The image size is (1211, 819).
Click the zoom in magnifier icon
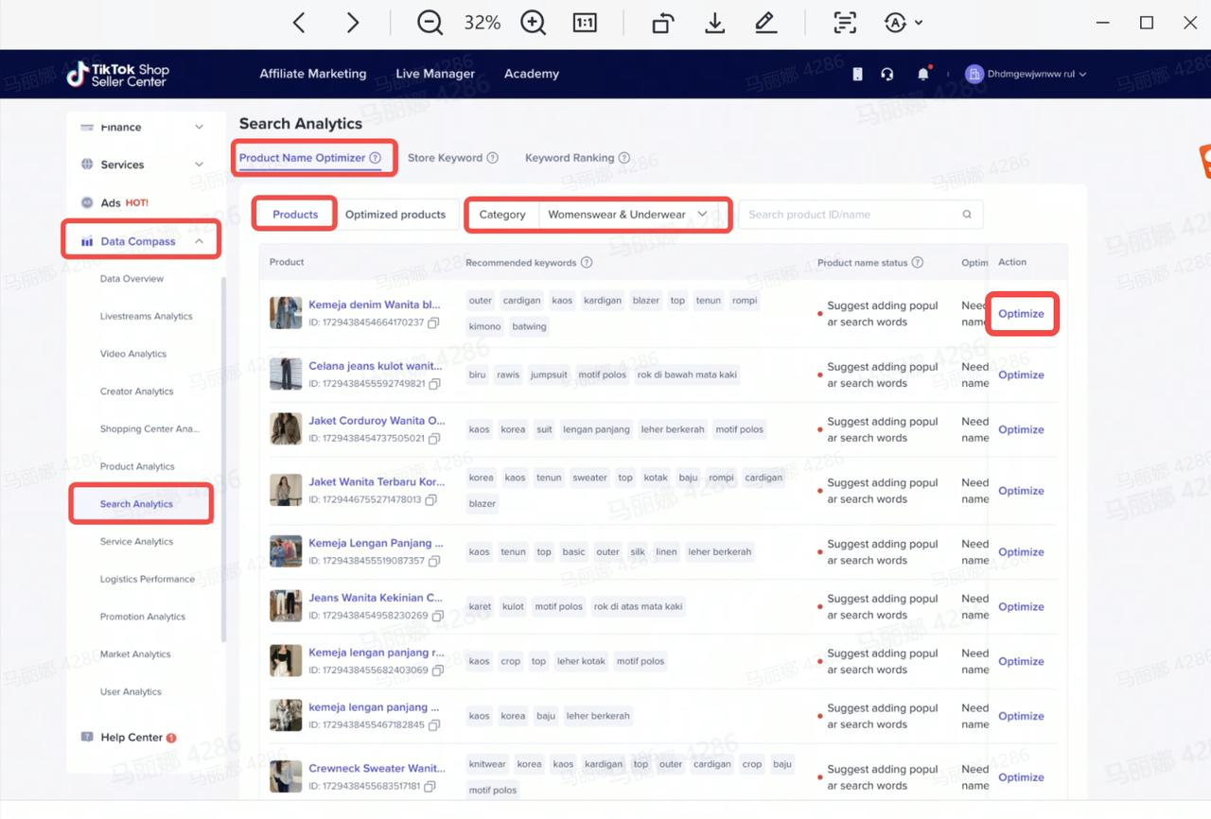534,23
